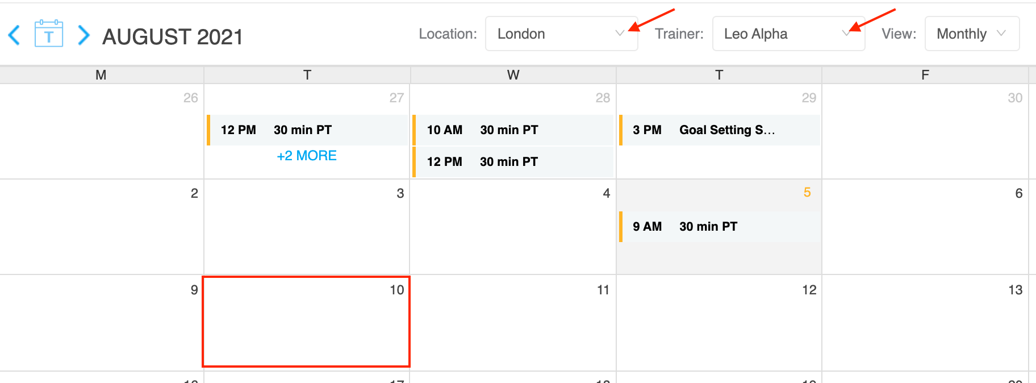Image resolution: width=1036 pixels, height=383 pixels.
Task: Select the day cell for the 11th
Action: point(513,323)
